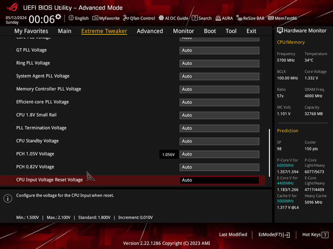Open Qfan Control fan icon
Viewport: 333px width, 249px height.
click(126, 18)
